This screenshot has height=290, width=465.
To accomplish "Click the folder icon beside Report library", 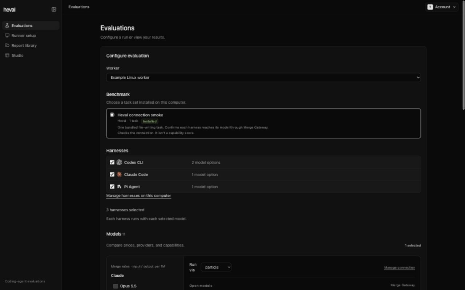I will pos(7,45).
